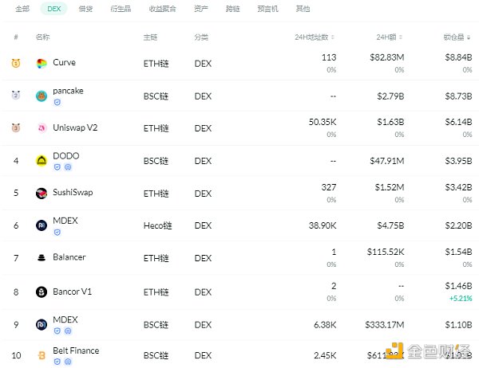Click the Bancor V1 logo icon
The image size is (479, 368).
(42, 292)
